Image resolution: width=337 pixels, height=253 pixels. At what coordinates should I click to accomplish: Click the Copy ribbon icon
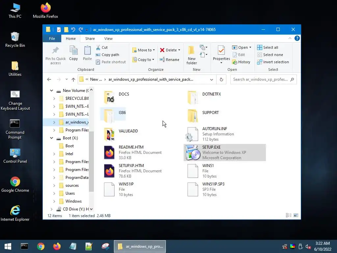coord(73,50)
